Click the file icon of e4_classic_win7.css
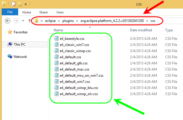 tap(57, 44)
